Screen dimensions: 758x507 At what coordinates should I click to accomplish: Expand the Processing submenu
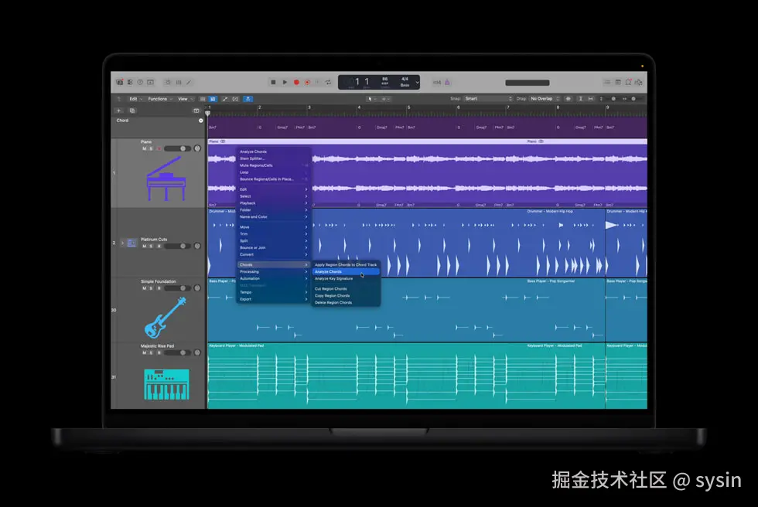(274, 271)
